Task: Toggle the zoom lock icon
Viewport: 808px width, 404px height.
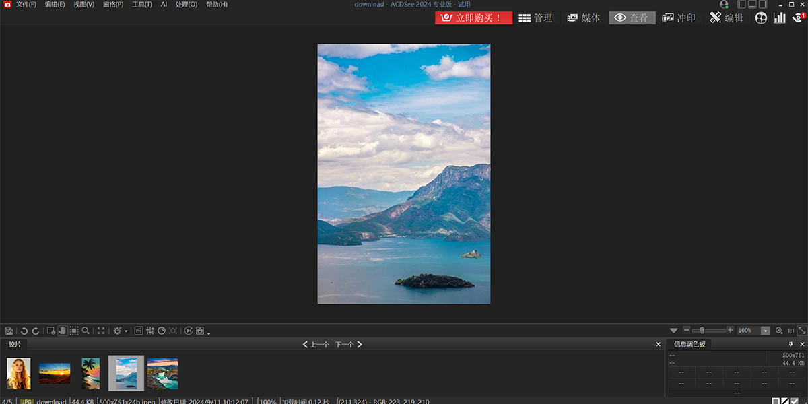Action: click(779, 331)
